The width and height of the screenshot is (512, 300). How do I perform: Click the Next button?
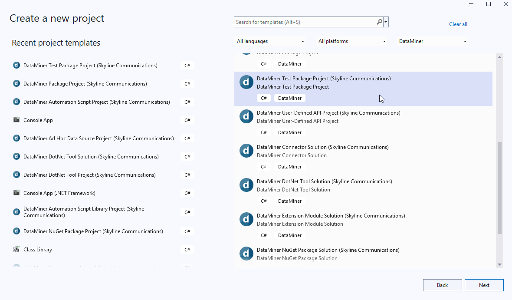[484, 285]
